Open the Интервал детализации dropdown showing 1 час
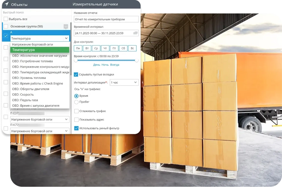The image size is (282, 187). (x=124, y=82)
